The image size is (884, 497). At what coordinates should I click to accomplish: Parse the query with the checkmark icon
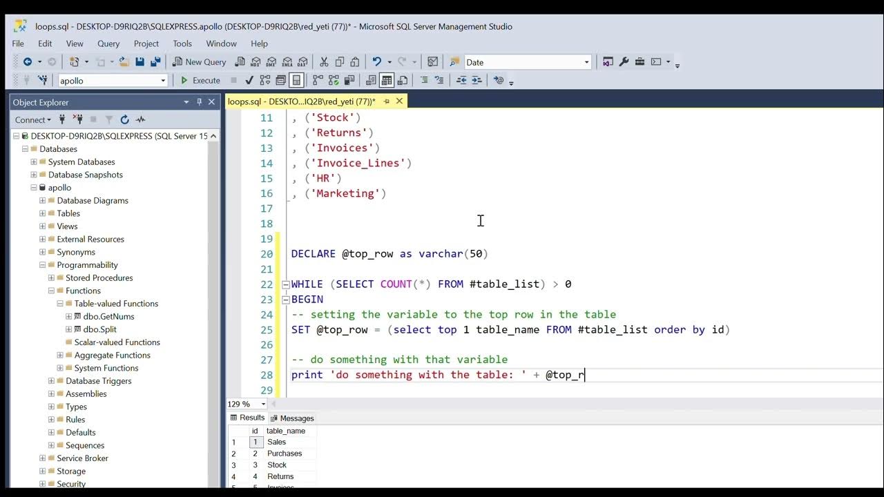click(x=249, y=80)
